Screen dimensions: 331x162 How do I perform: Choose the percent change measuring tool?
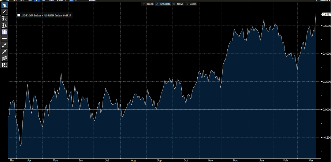(4, 19)
